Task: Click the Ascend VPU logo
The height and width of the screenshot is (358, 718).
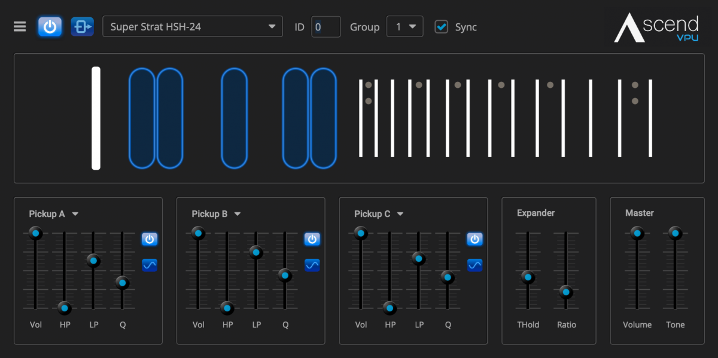Action: click(x=657, y=28)
